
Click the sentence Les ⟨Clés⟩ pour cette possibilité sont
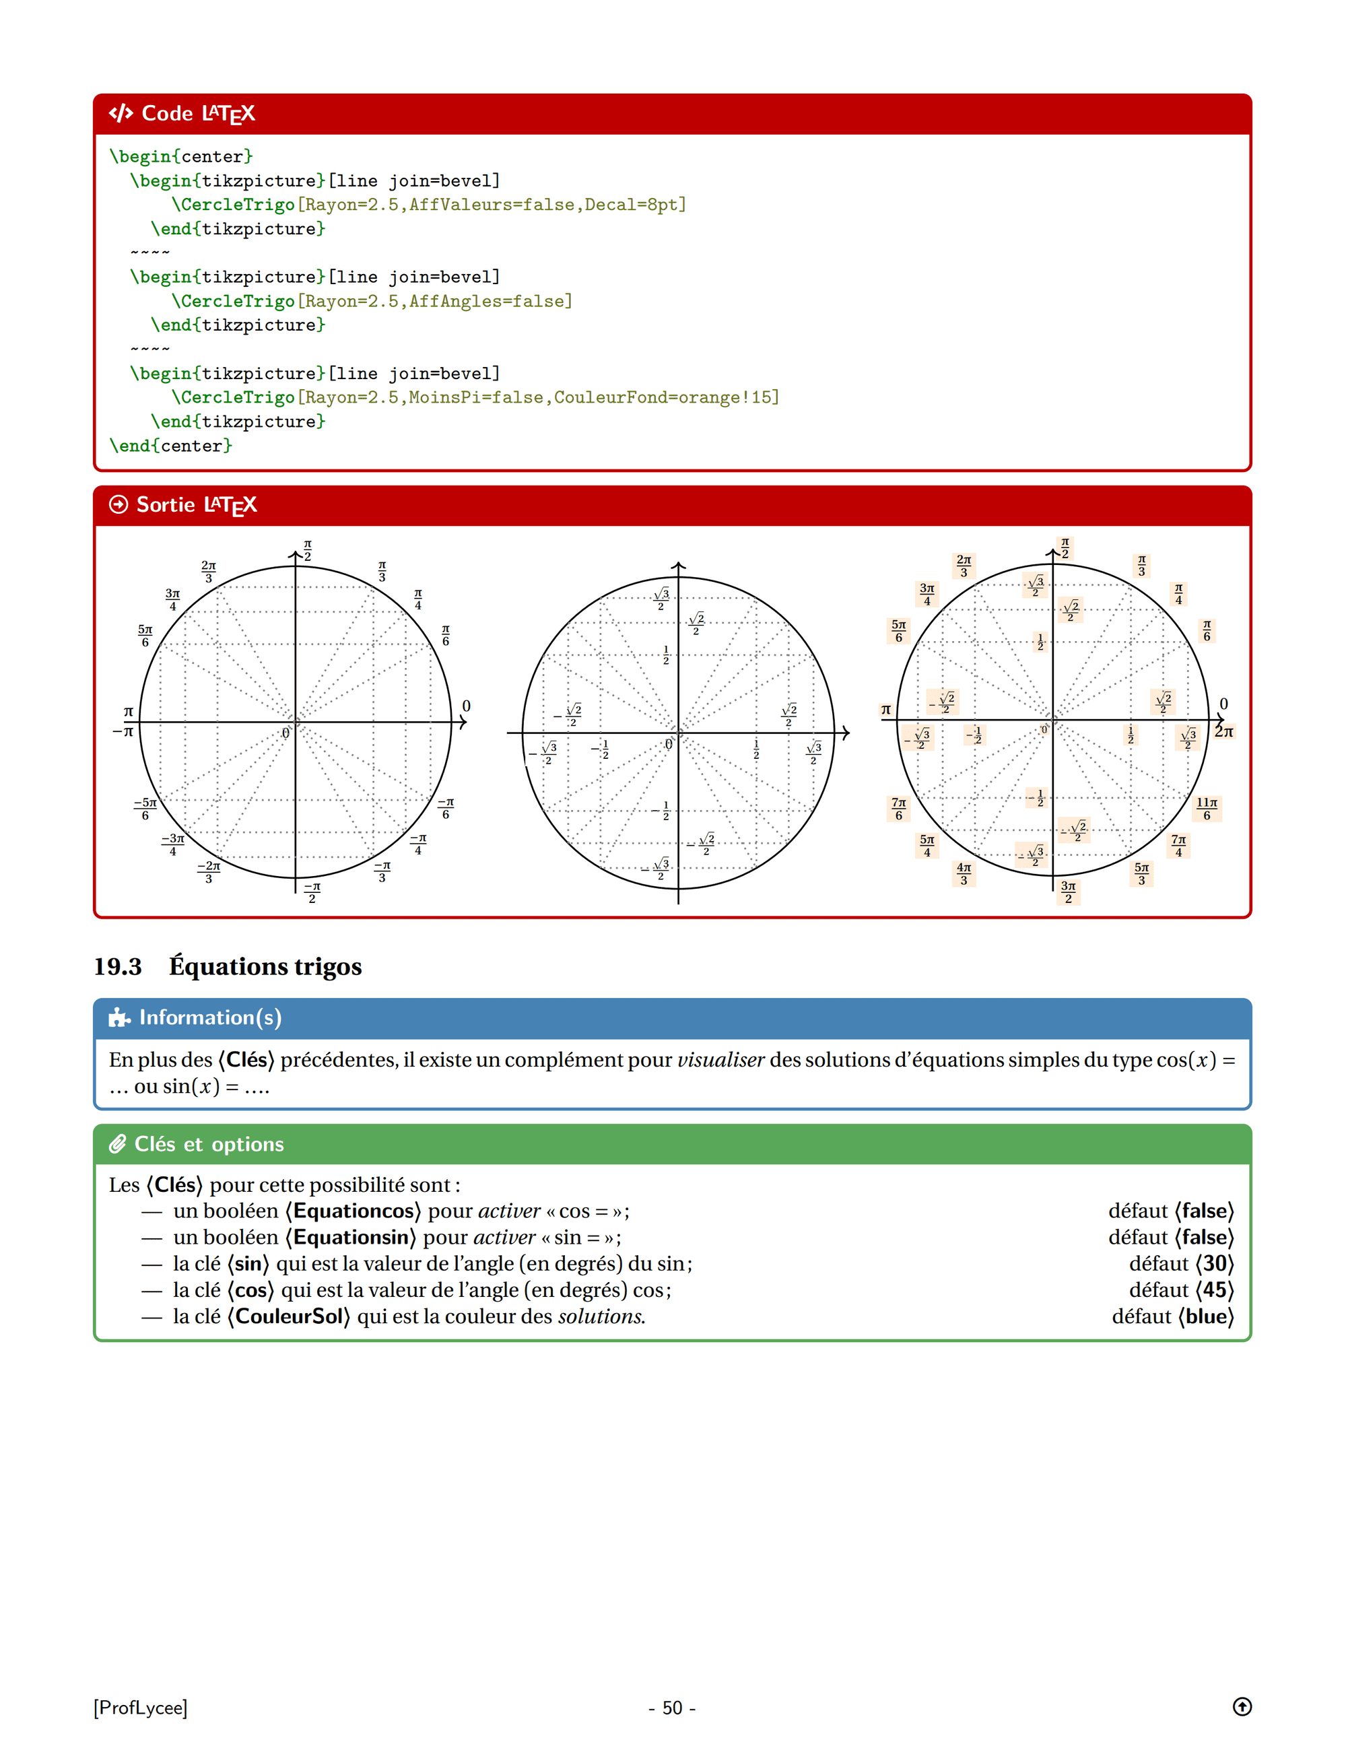pyautogui.click(x=284, y=1184)
